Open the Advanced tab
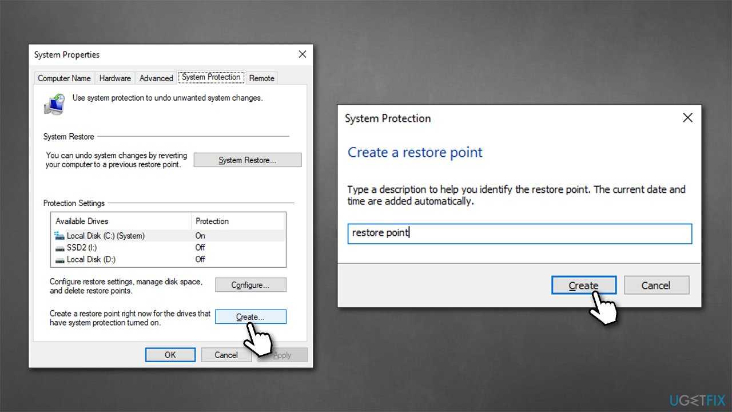Viewport: 732px width, 412px height. point(156,78)
